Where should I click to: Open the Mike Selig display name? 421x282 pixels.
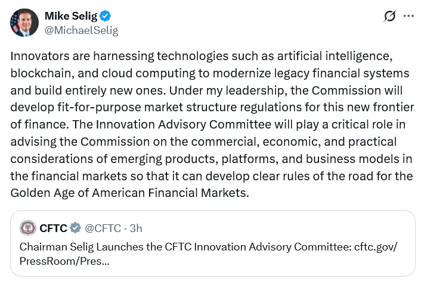click(x=70, y=16)
